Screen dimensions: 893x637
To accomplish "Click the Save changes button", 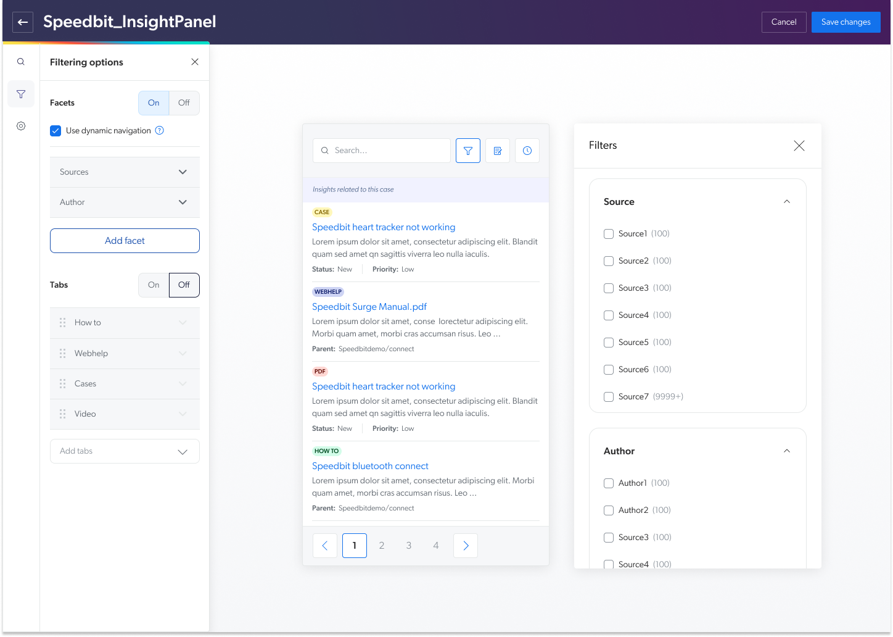I will pos(846,22).
